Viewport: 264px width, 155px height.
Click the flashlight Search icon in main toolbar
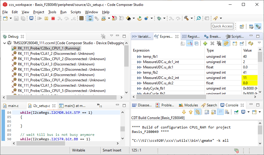coord(215,18)
